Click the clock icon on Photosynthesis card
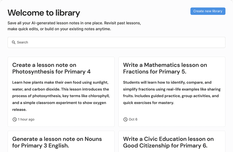 click(x=15, y=119)
